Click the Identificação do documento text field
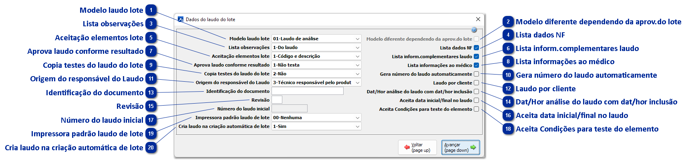 [x=307, y=91]
